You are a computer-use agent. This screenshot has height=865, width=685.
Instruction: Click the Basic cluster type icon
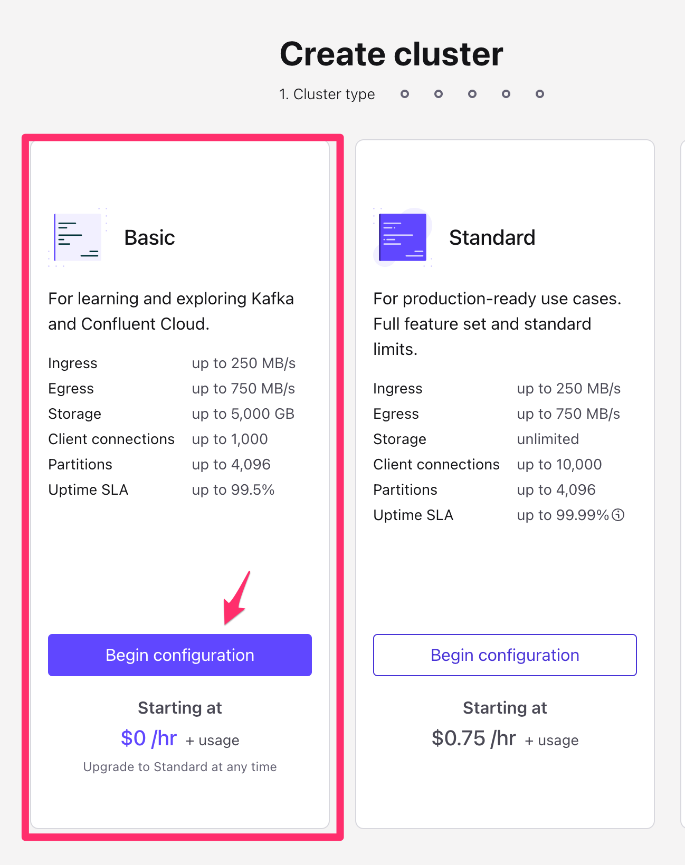coord(78,237)
